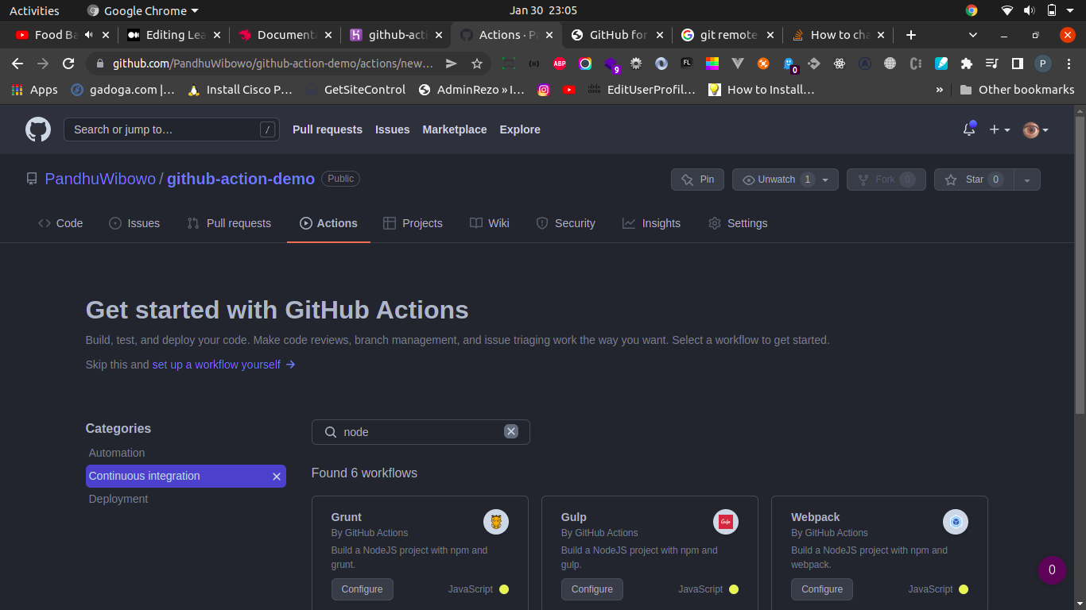Configure the Gulp workflow

click(592, 589)
